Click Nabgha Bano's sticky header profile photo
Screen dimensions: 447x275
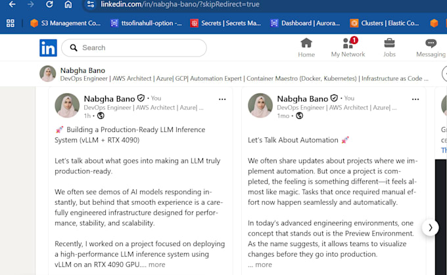tap(47, 74)
